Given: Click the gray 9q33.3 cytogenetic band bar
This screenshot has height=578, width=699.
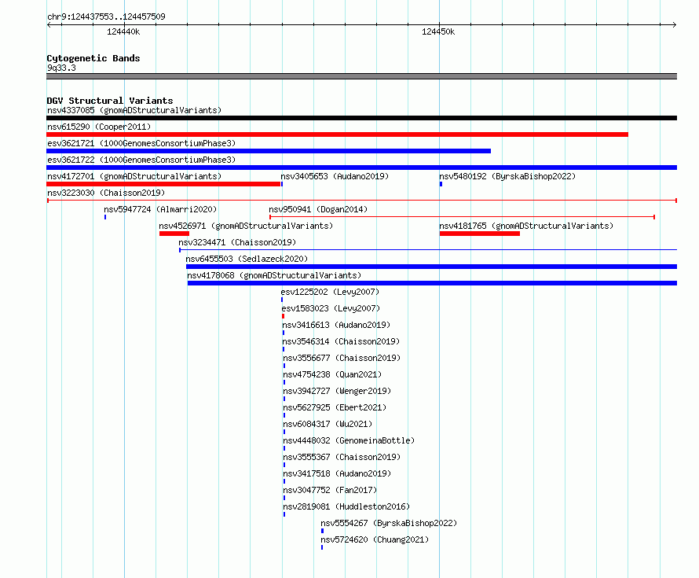Looking at the screenshot, I should [361, 76].
